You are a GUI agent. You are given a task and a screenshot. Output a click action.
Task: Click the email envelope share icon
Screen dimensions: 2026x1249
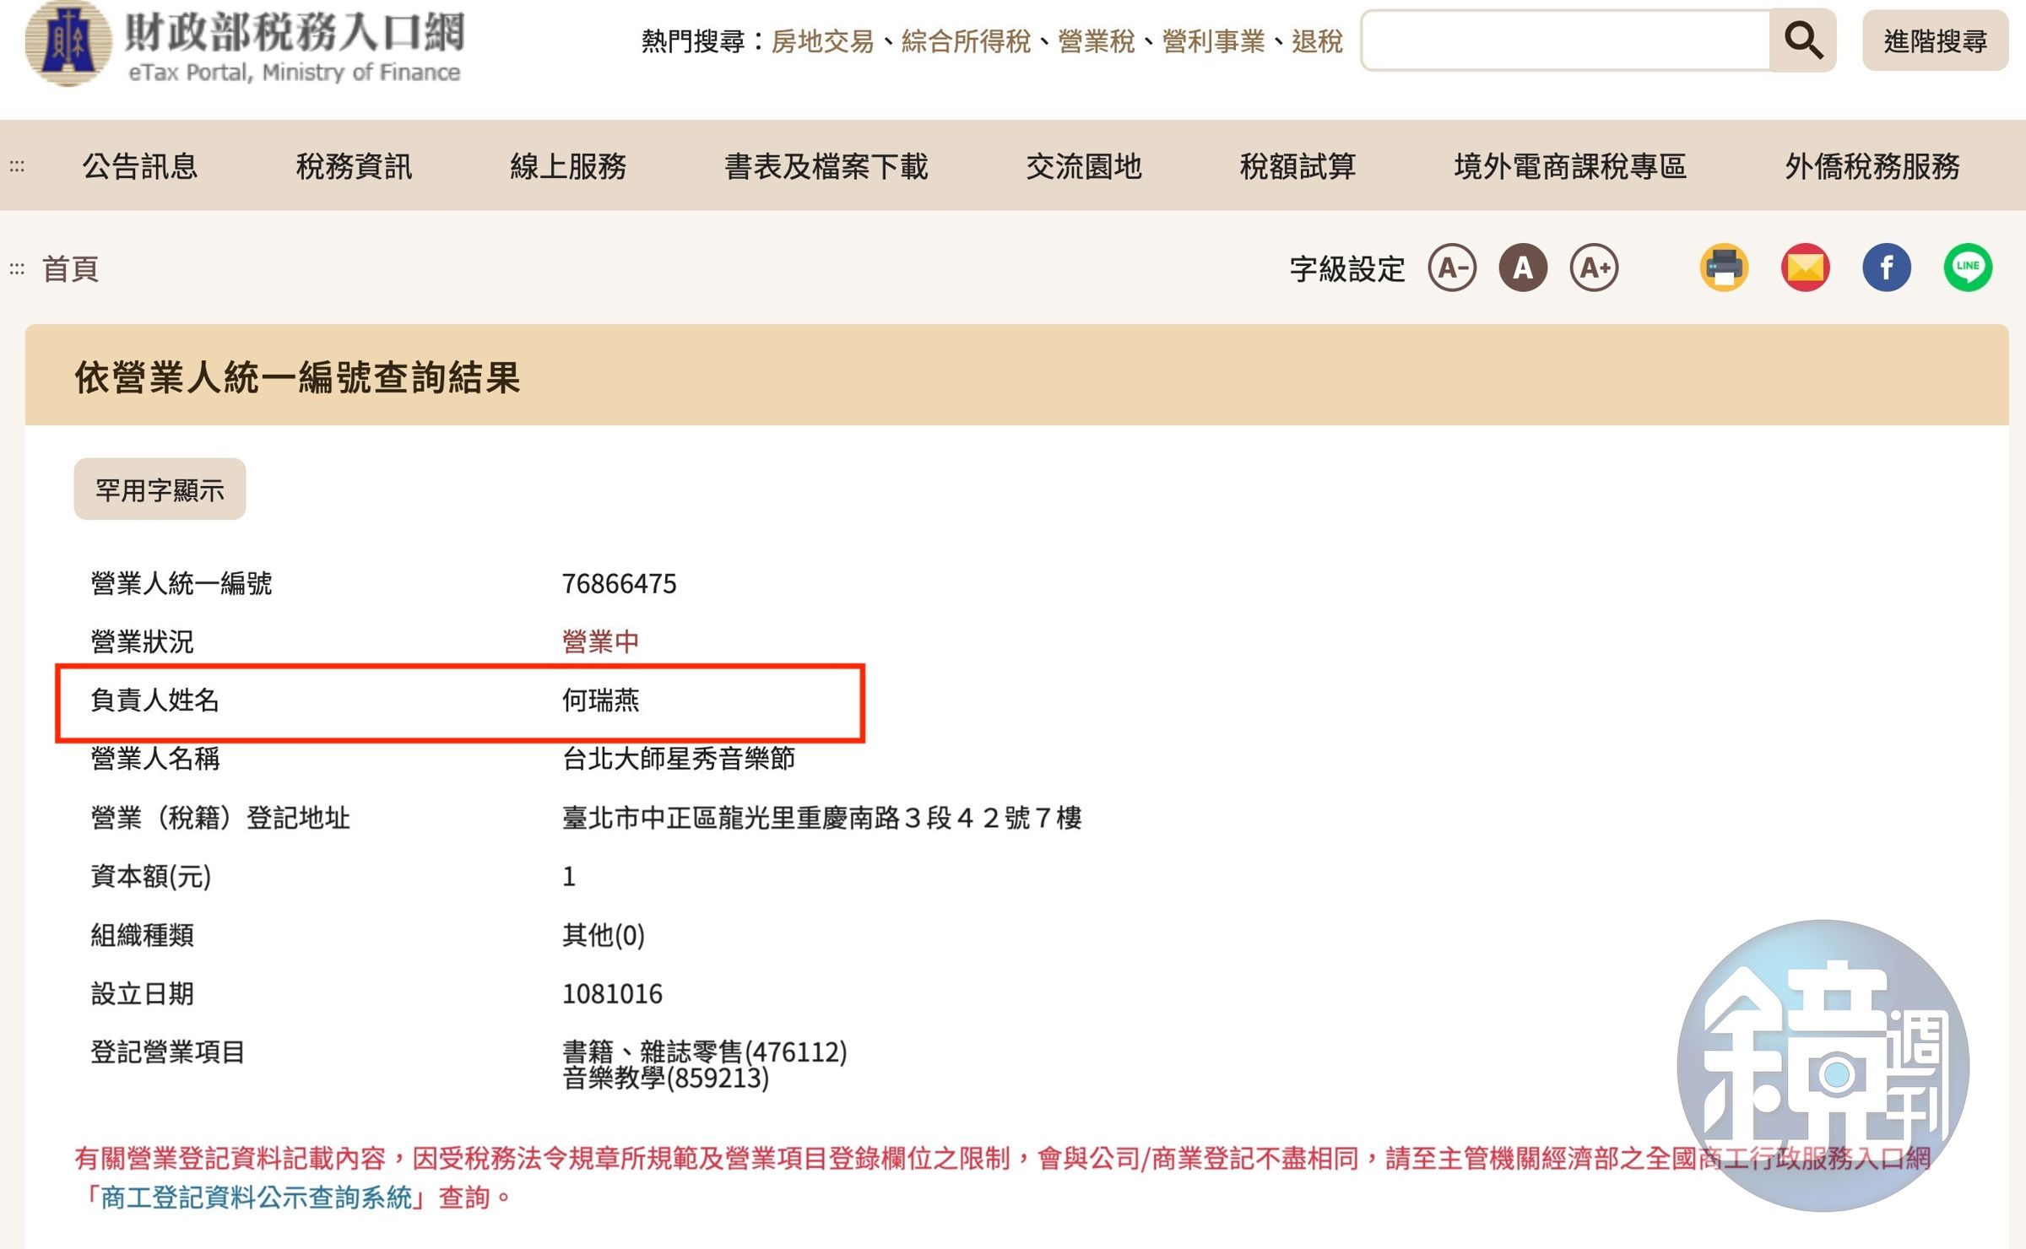pyautogui.click(x=1805, y=268)
